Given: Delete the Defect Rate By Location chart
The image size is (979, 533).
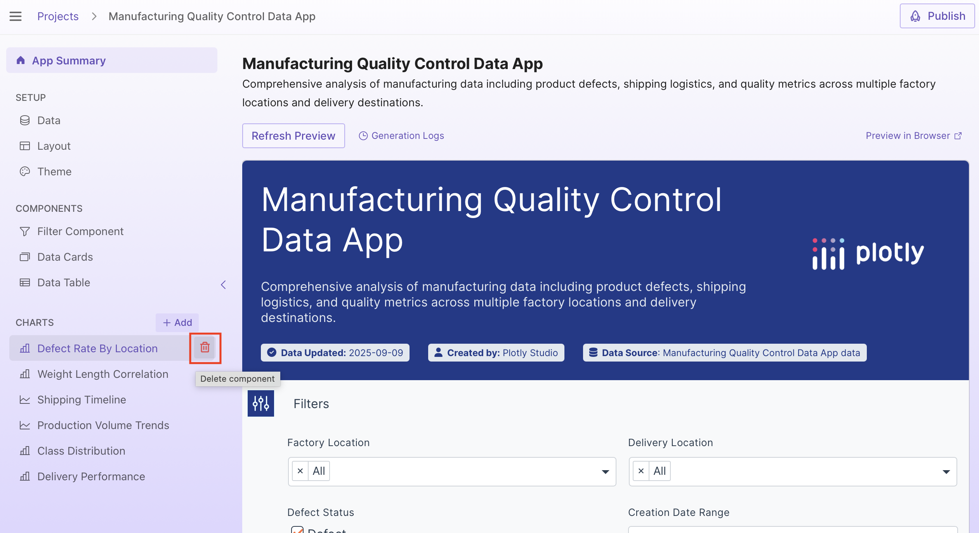Looking at the screenshot, I should click(205, 348).
